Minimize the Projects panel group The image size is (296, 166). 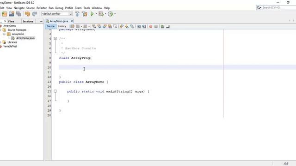pyautogui.click(x=41, y=22)
